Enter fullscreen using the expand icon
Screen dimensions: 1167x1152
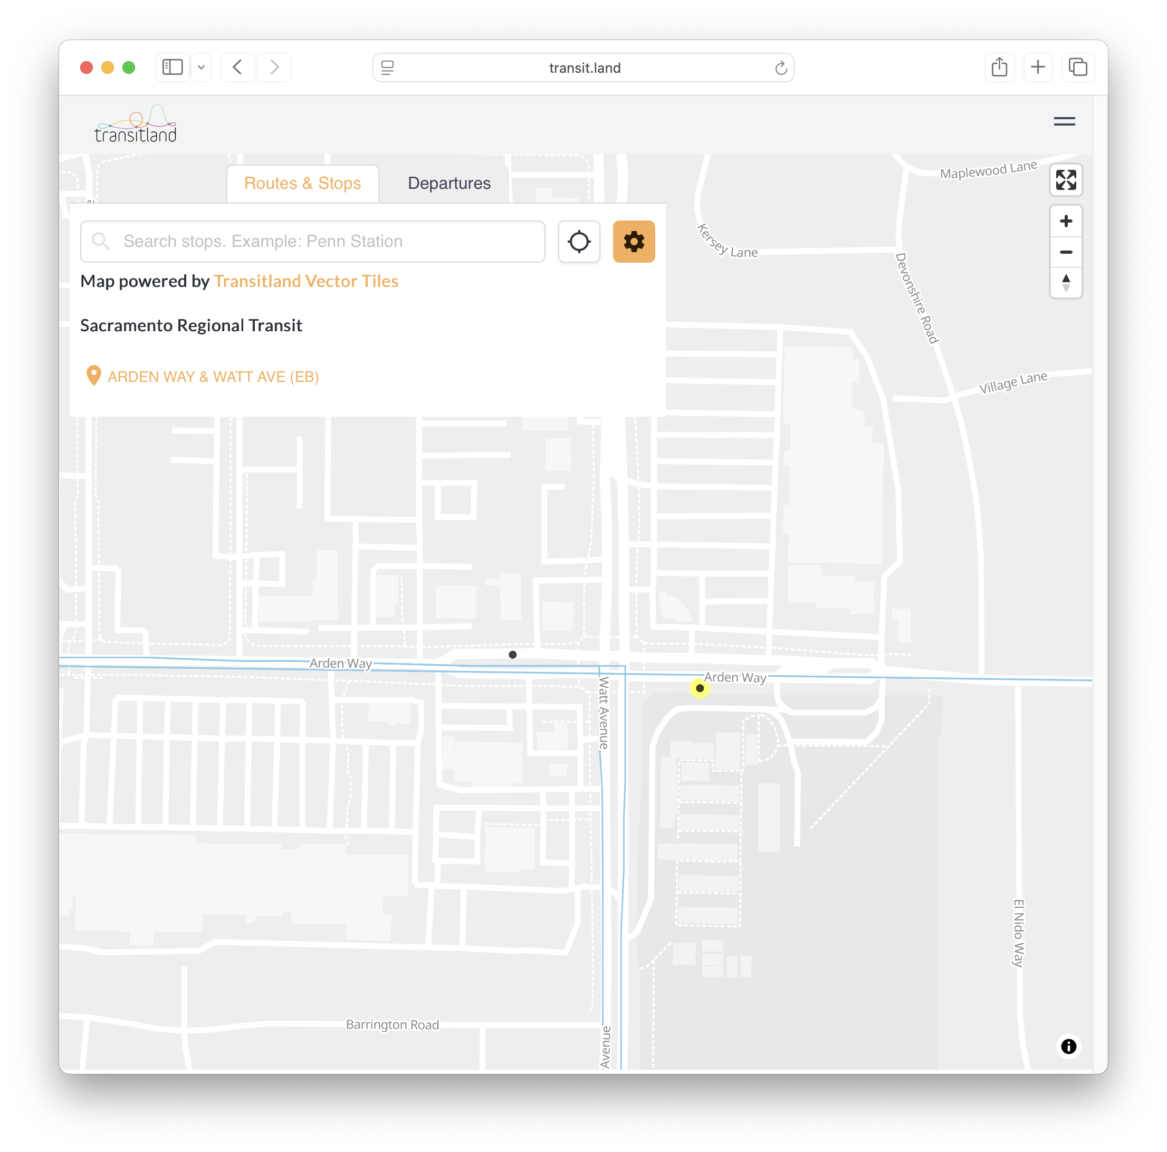tap(1066, 180)
